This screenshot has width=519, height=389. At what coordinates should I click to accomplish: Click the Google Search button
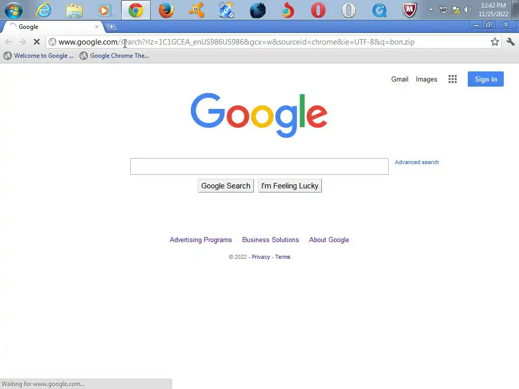[226, 186]
